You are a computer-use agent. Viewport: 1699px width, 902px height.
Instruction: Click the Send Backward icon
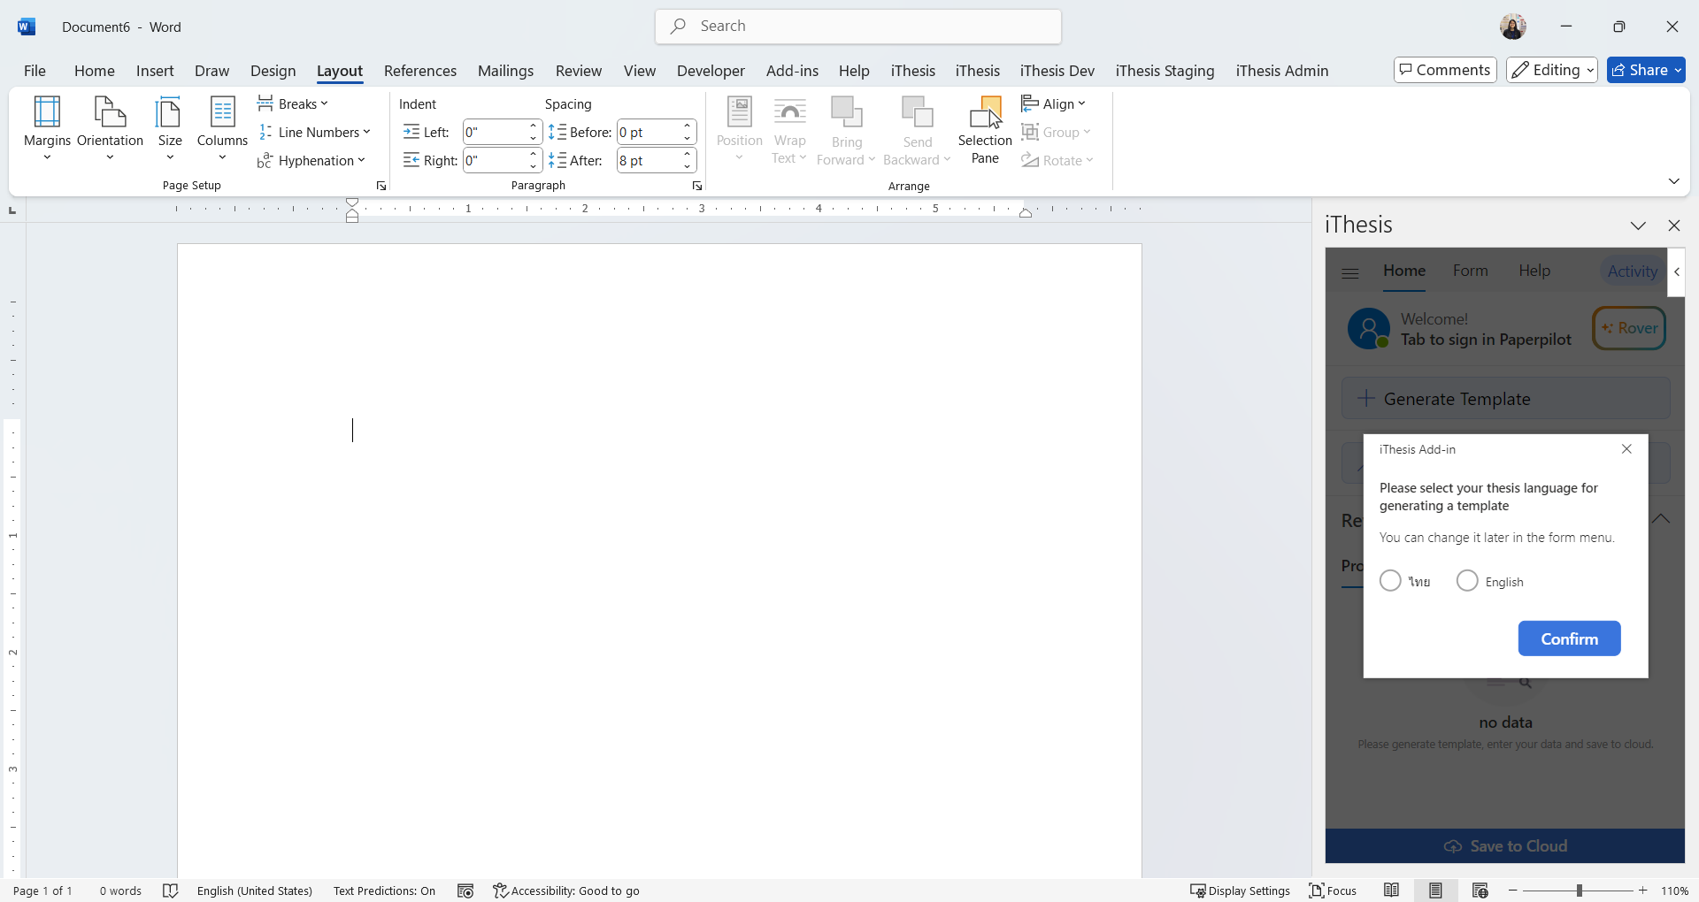(917, 113)
